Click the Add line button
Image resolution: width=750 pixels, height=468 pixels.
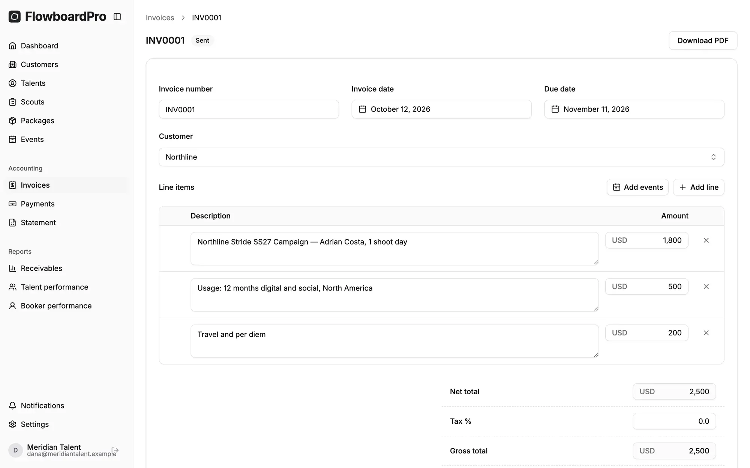[x=699, y=187]
